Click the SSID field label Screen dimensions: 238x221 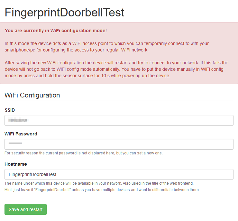coord(10,110)
